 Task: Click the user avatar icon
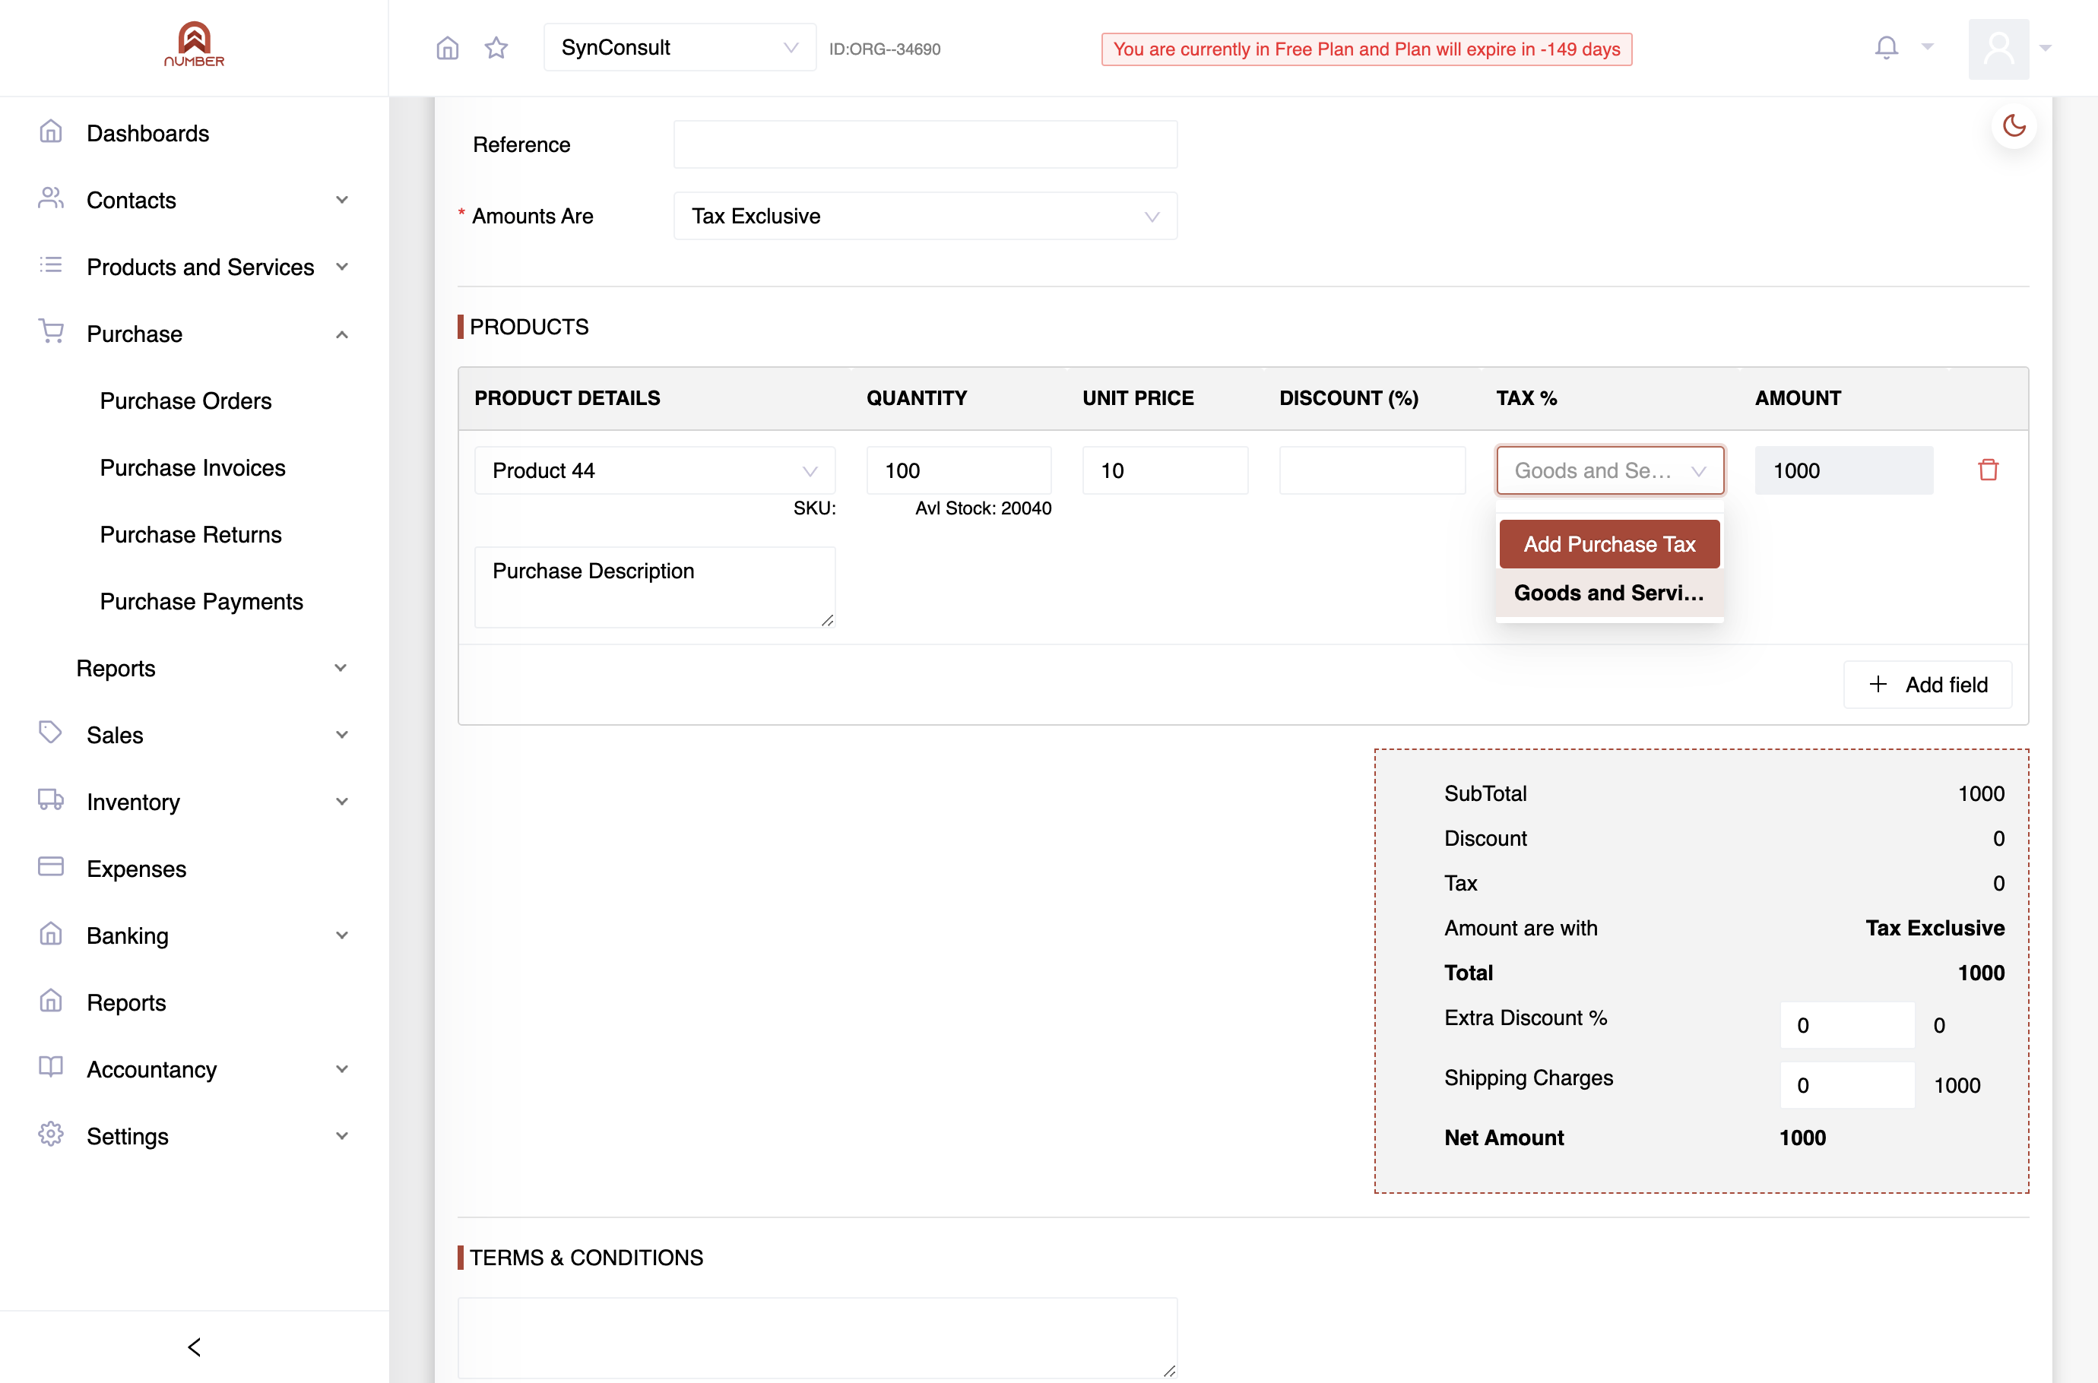pos(1998,49)
